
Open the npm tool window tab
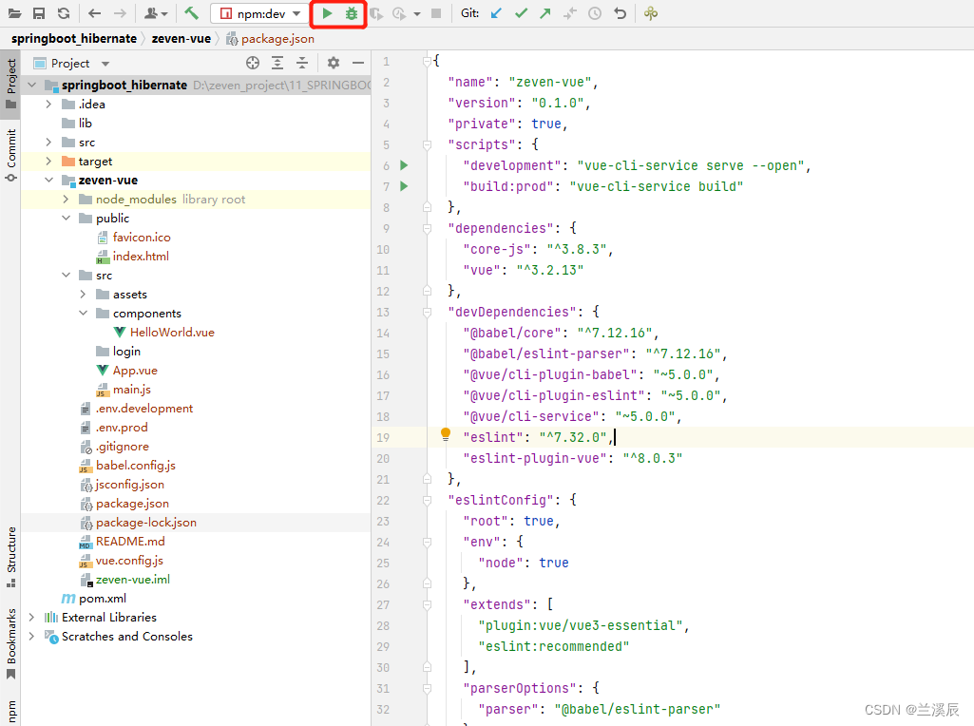click(10, 711)
